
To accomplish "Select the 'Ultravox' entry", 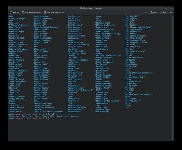I will click(x=130, y=88).
